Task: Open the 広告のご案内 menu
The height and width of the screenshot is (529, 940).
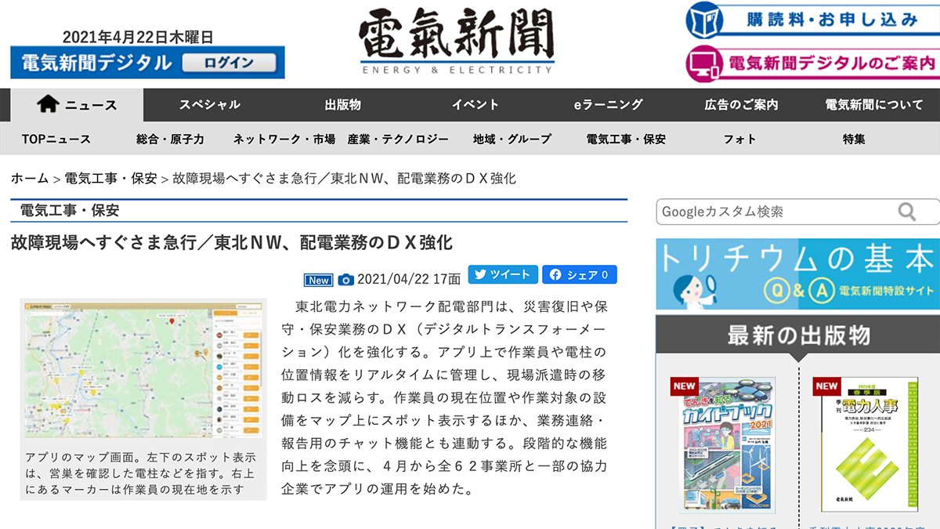Action: [x=741, y=105]
